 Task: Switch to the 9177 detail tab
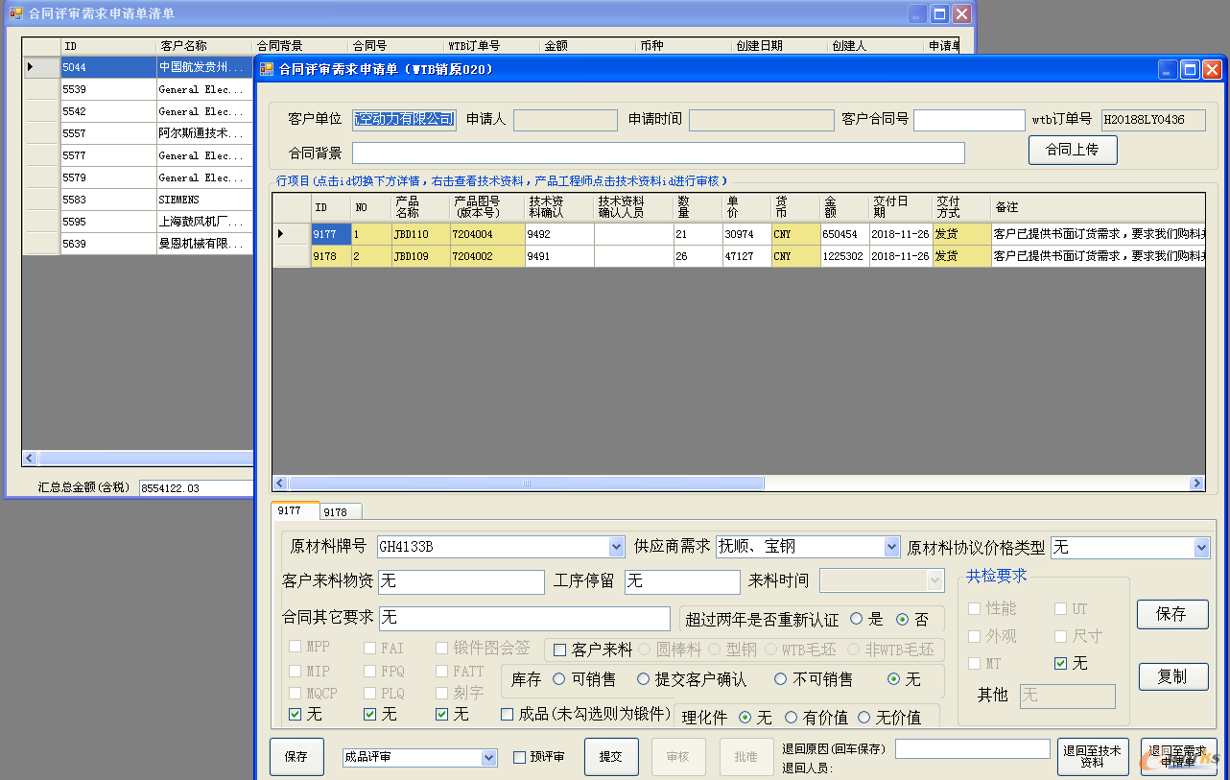[x=295, y=511]
